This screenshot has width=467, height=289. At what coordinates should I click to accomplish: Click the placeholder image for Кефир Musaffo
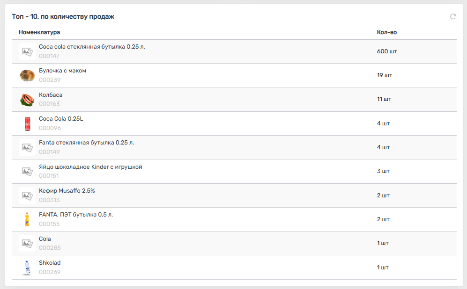27,195
